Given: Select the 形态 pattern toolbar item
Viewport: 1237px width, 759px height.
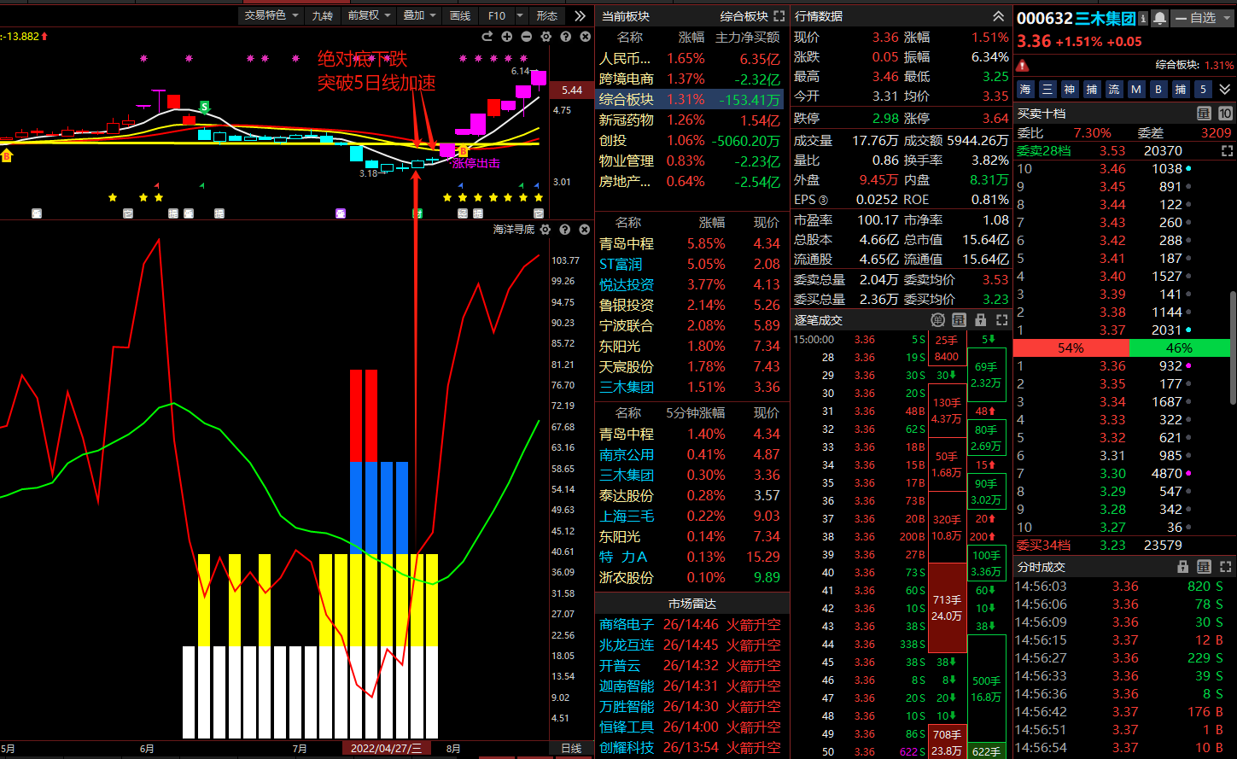Looking at the screenshot, I should click(x=547, y=15).
